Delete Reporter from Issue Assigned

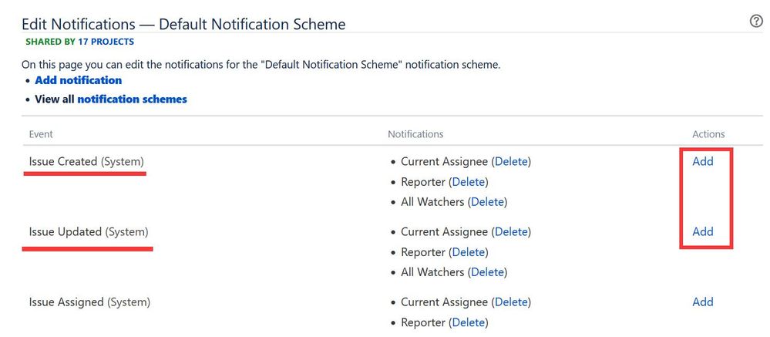[x=469, y=322]
